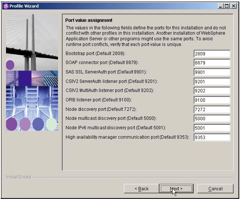Cancel the Profile Wizard

[x=216, y=188]
